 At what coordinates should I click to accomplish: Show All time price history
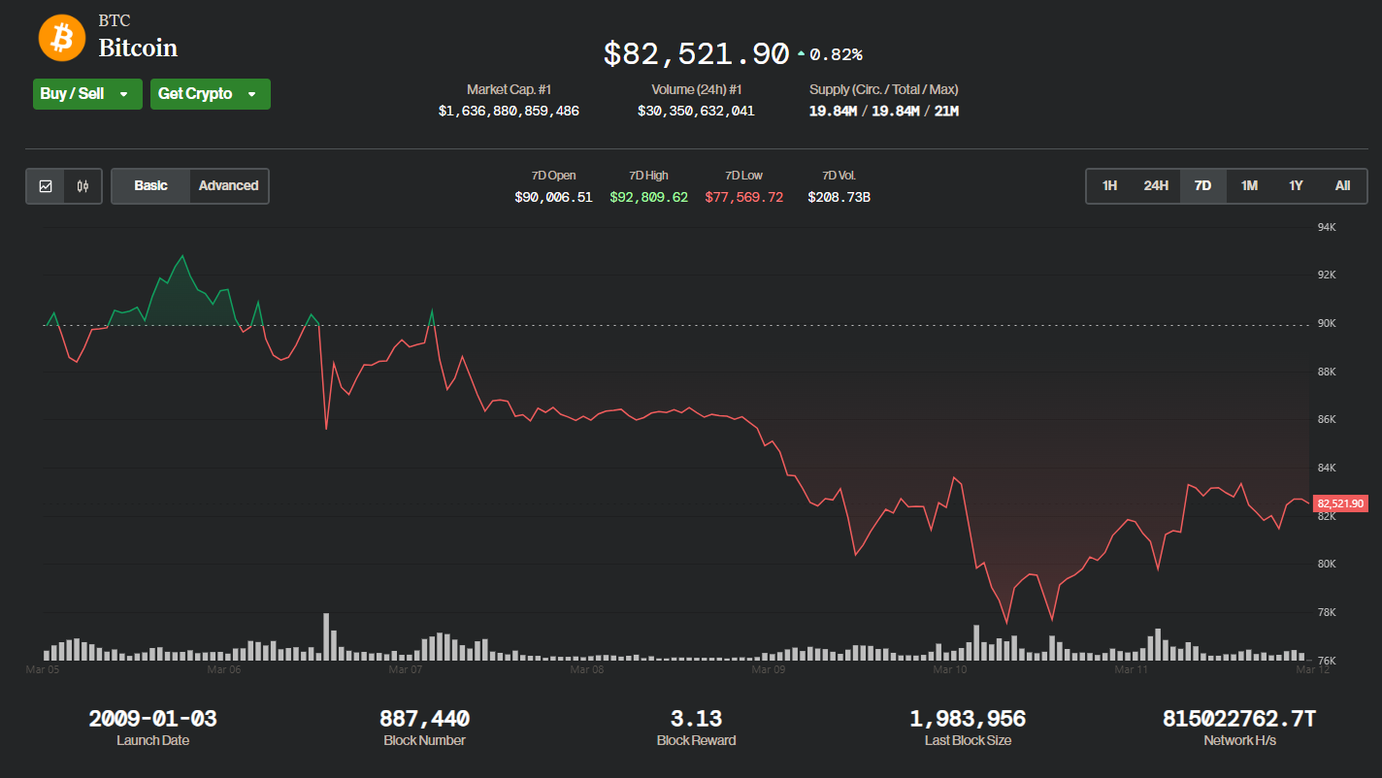coord(1342,186)
